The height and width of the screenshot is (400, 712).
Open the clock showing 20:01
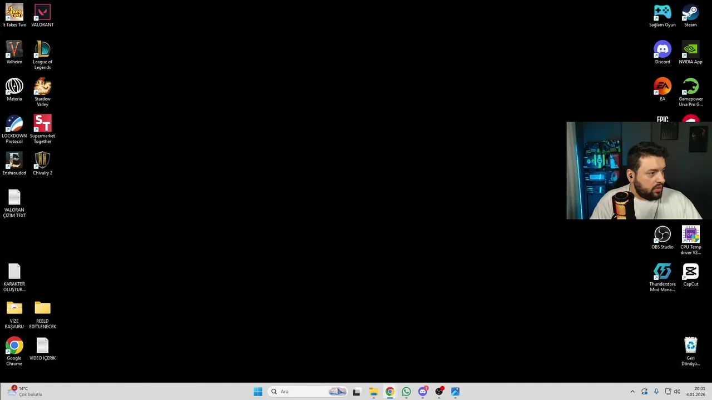[696, 392]
